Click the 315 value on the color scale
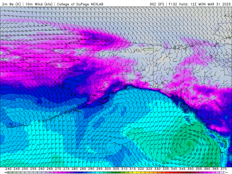Screen dimensions: 232x174 coord(133,169)
